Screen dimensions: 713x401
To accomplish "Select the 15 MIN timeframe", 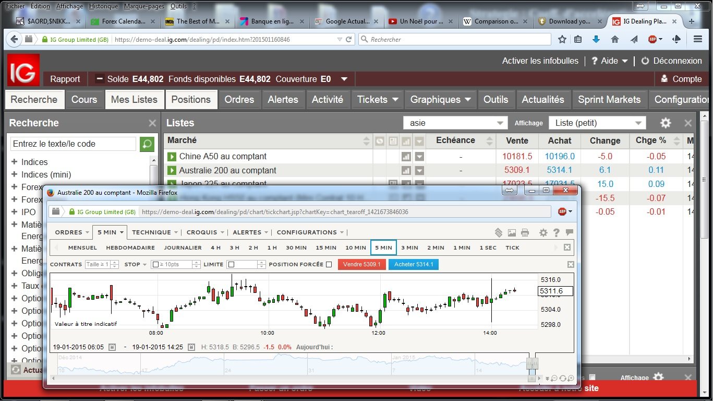I will pos(326,247).
